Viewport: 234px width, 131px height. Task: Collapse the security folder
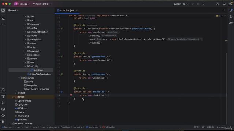point(25,66)
